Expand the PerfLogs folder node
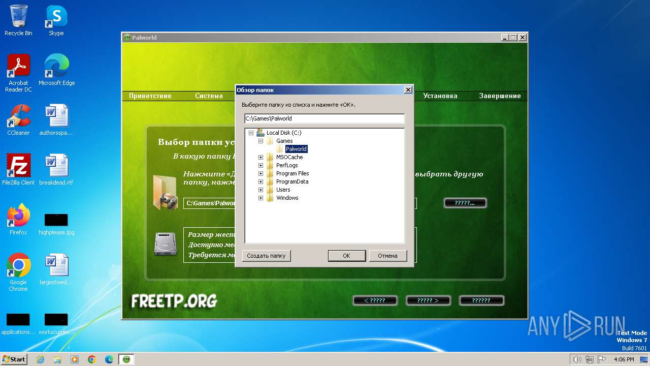Image resolution: width=650 pixels, height=366 pixels. (x=261, y=165)
